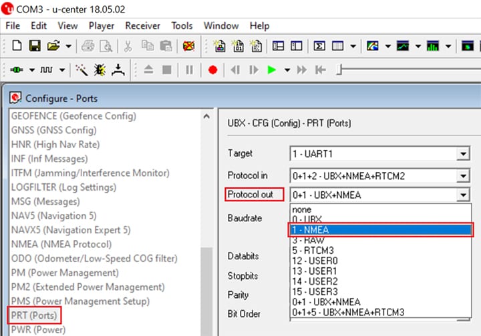Viewport: 481px width, 336px height.
Task: Open the View menu
Action: 67,26
